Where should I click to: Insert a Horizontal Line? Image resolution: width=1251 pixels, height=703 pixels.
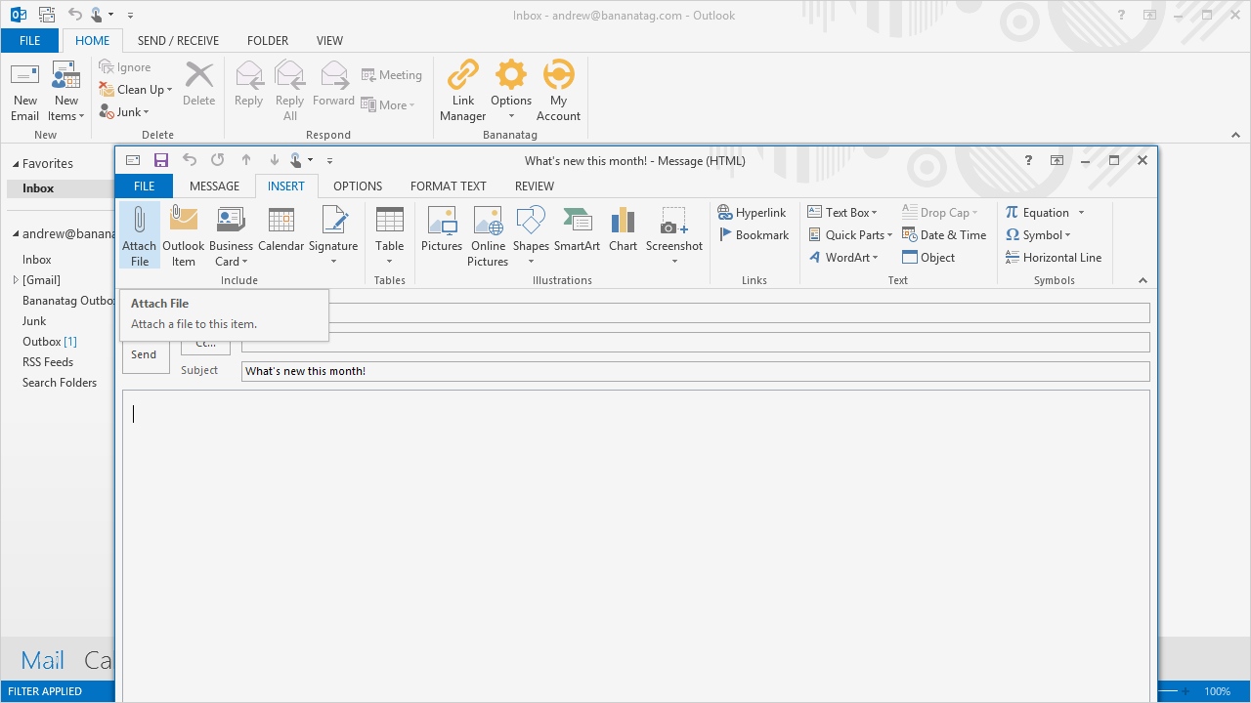coord(1054,258)
